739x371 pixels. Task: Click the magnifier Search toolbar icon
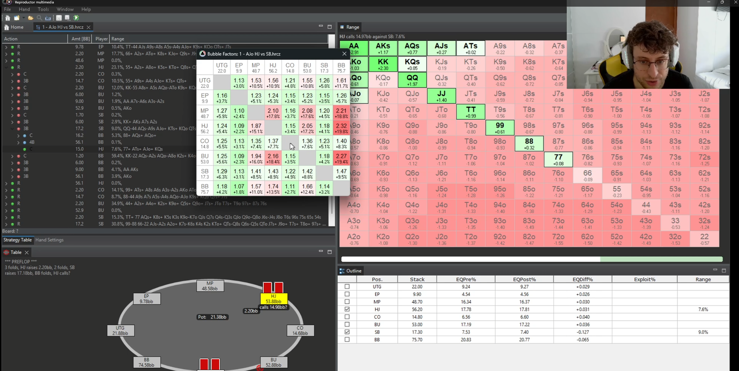click(x=39, y=18)
